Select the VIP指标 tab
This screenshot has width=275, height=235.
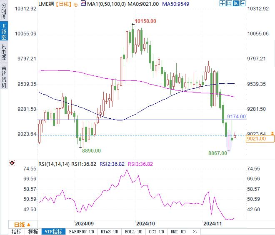pos(53,232)
